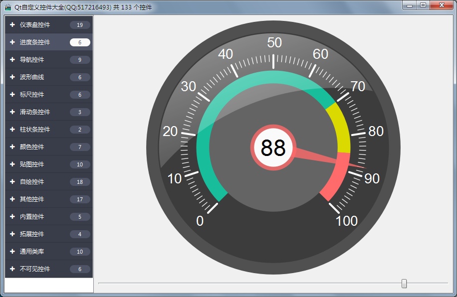Select the 进度条控件 sidebar item
This screenshot has width=457, height=297.
(x=35, y=42)
